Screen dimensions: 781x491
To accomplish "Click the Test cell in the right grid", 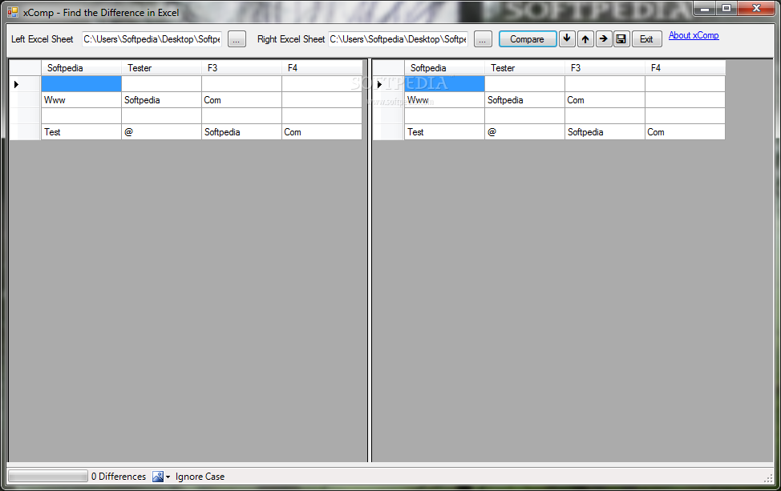I will pos(444,132).
